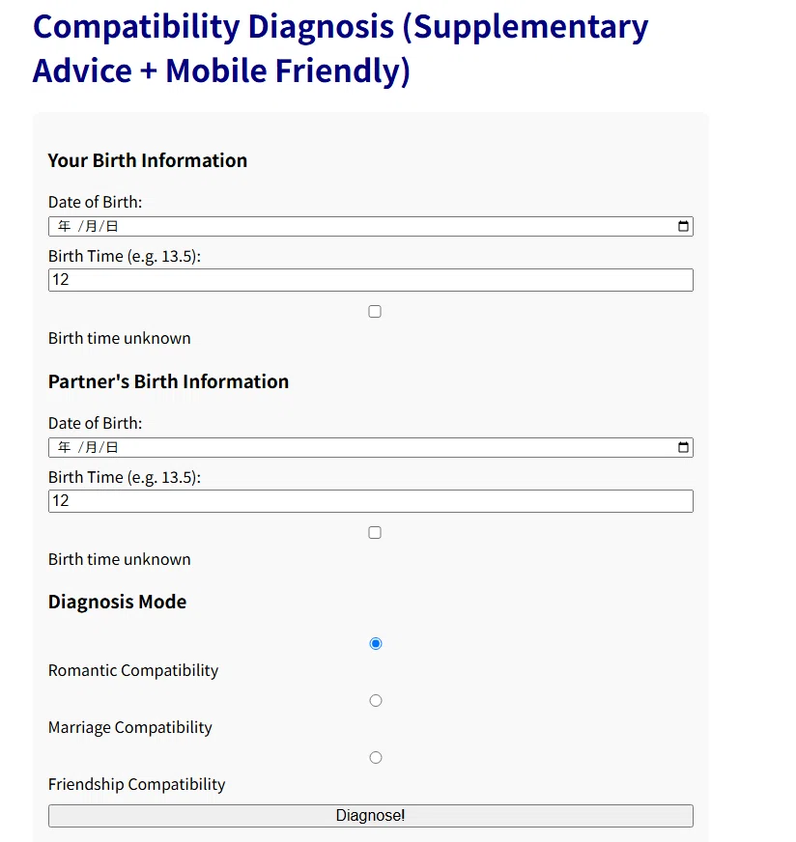Viewport: 796px width, 842px height.
Task: Click the Friendship Compatibility label text
Action: (x=136, y=784)
